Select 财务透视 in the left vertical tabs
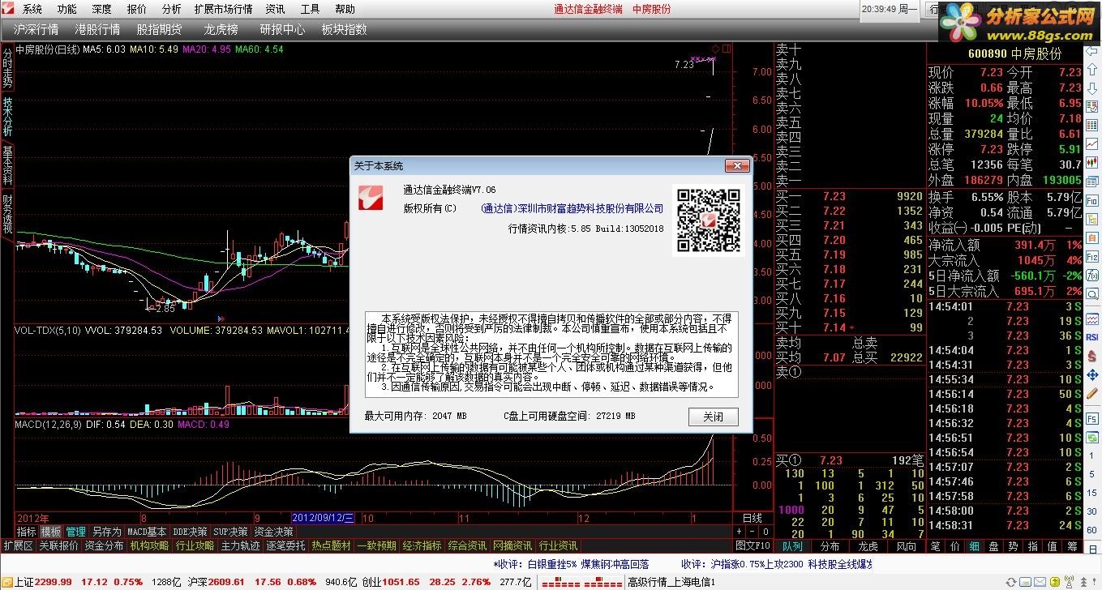 [x=7, y=213]
